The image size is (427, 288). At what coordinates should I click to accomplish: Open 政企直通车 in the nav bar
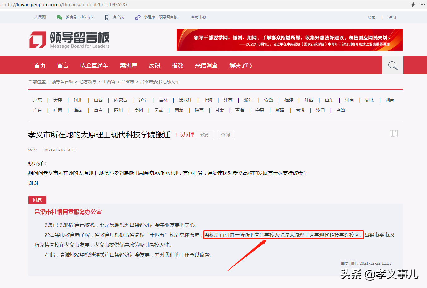click(94, 65)
